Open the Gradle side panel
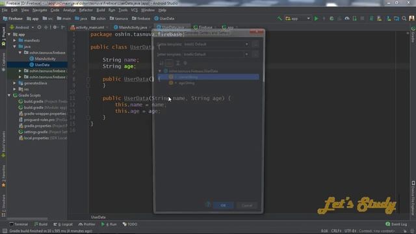The image size is (416, 234). (413, 34)
